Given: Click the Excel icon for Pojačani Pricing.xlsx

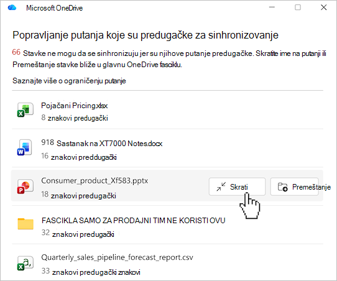Looking at the screenshot, I should point(25,110).
